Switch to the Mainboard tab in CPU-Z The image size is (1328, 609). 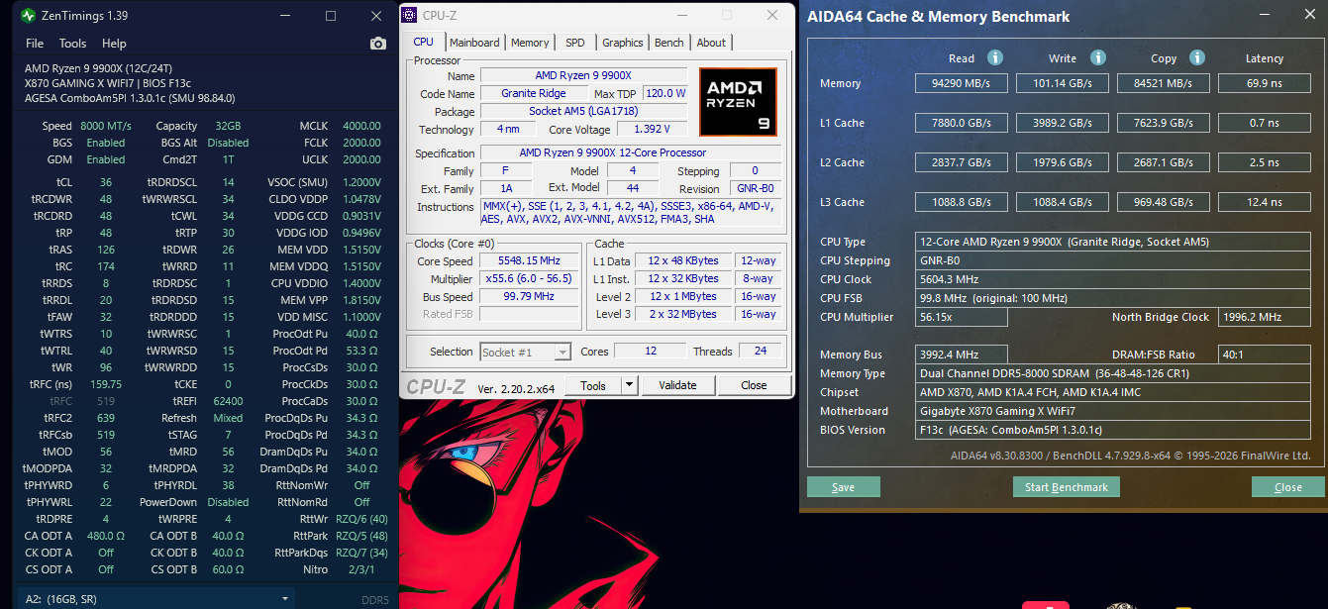click(474, 43)
